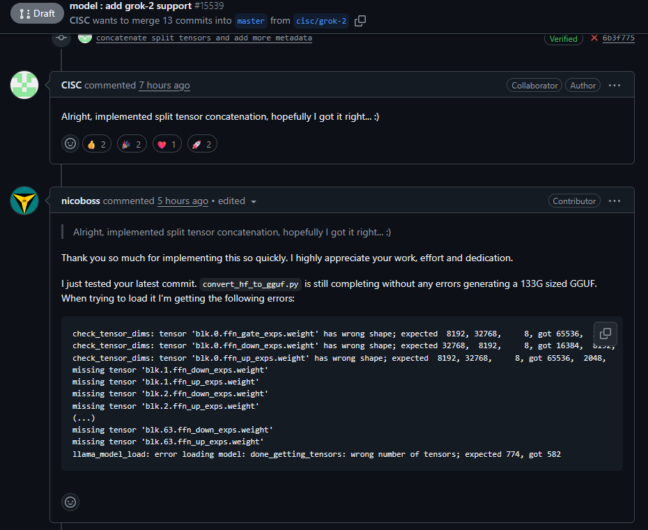The width and height of the screenshot is (648, 530).
Task: Open the cisc/grok-2 branch link
Action: click(321, 21)
